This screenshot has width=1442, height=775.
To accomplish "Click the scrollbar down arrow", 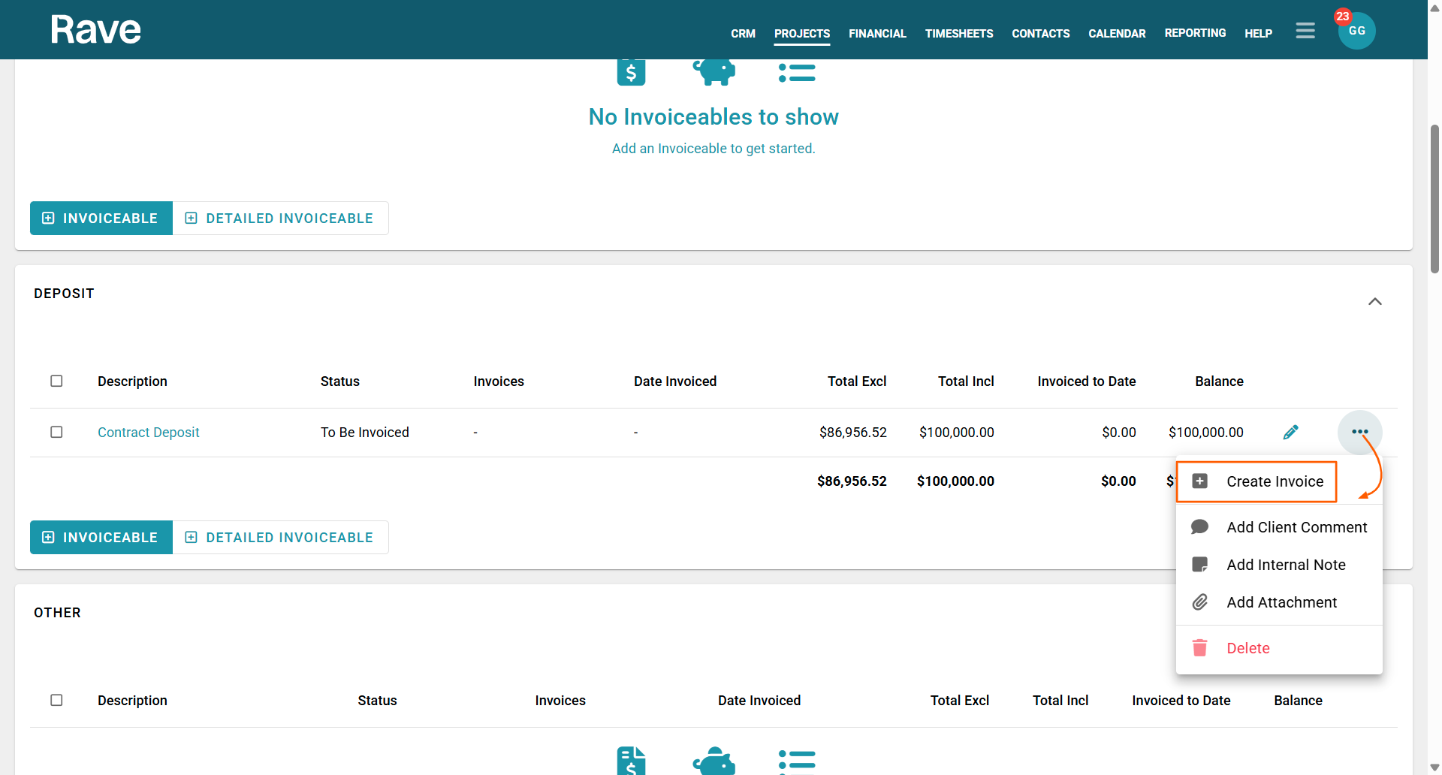I will [x=1434, y=767].
